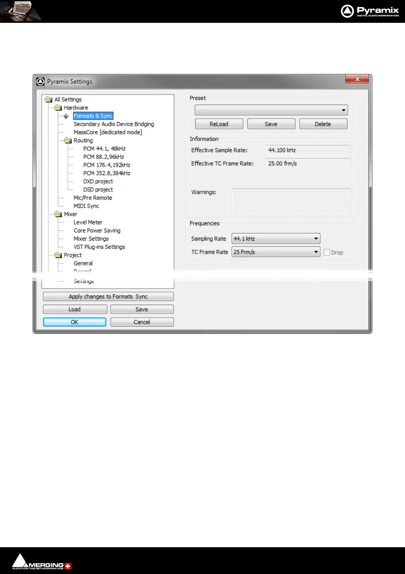Click the Hardware folder icon
405x574 pixels.
click(x=58, y=108)
